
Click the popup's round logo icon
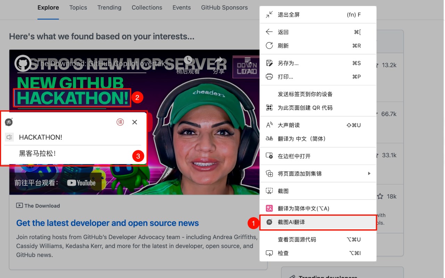(x=9, y=122)
